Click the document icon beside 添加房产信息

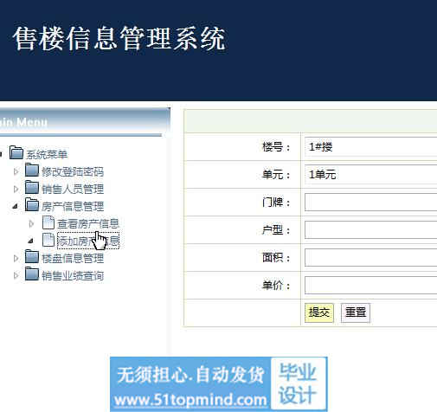48,240
